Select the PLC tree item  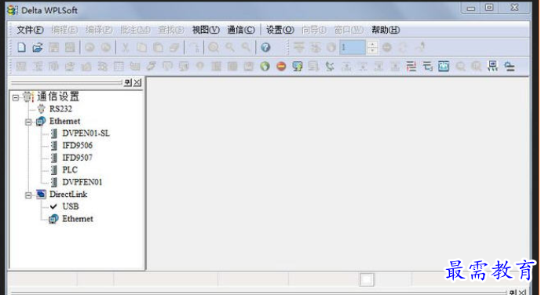[x=70, y=170]
